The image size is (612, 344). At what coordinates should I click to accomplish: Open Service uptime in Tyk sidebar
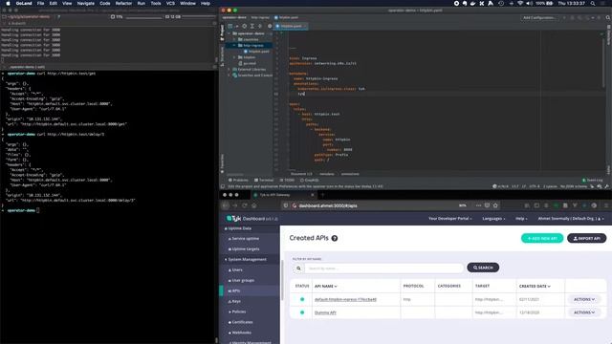[245, 238]
